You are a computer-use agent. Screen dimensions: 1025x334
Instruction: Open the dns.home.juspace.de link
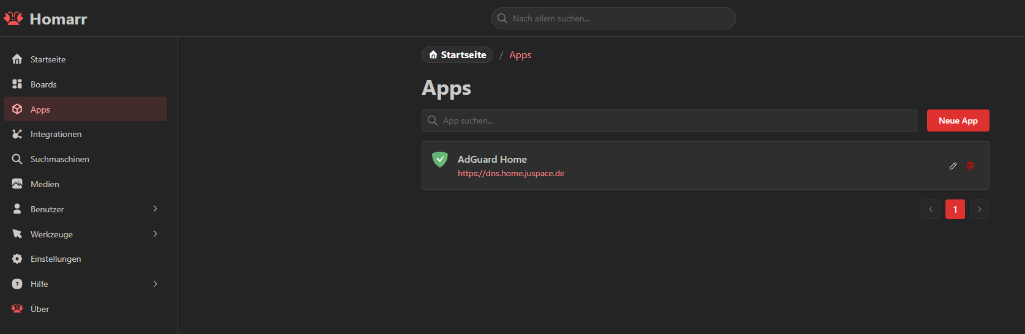coord(511,174)
